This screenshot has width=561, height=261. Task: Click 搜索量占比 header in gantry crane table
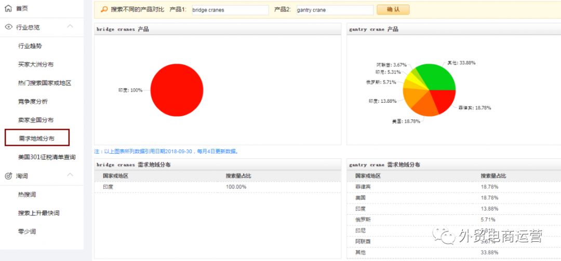point(493,176)
